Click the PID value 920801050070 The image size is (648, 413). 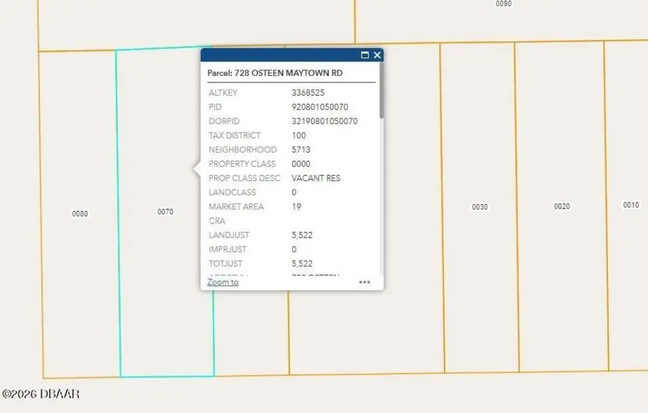320,106
